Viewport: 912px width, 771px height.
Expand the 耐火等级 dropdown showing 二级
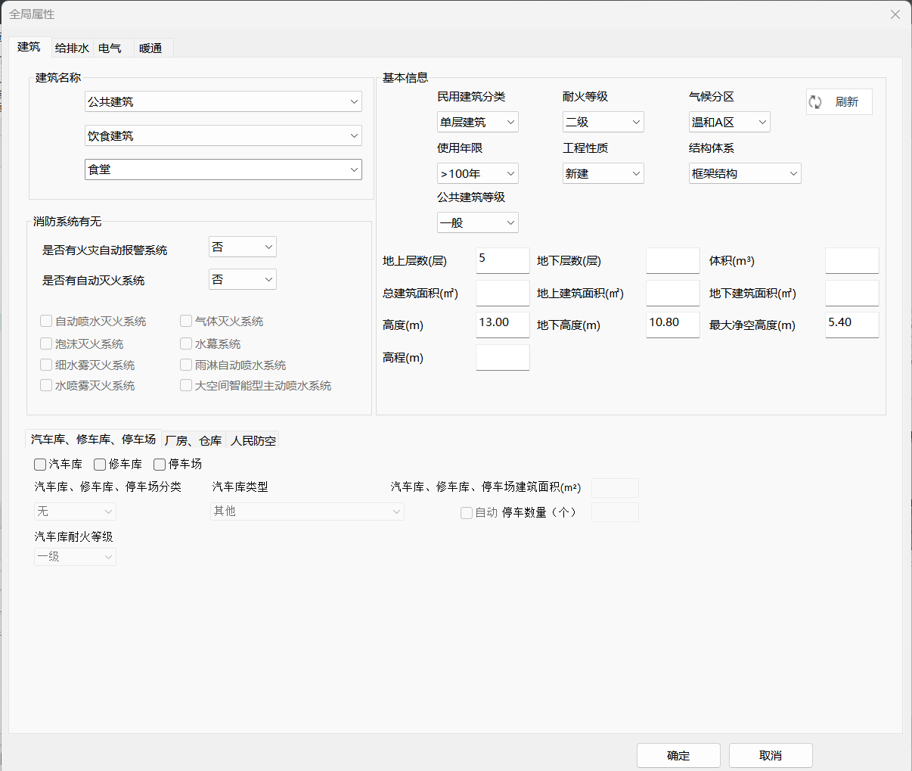tap(603, 122)
